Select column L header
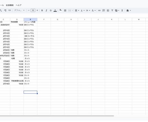148x122 pixels. tap(125, 19)
